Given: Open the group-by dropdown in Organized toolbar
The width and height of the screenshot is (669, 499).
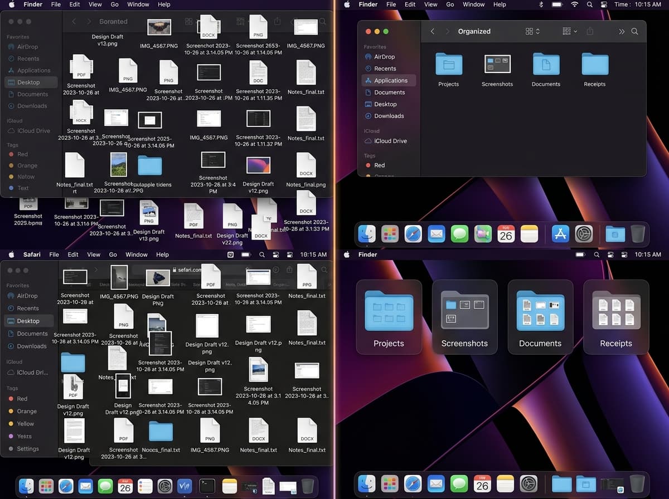Looking at the screenshot, I should tap(570, 32).
